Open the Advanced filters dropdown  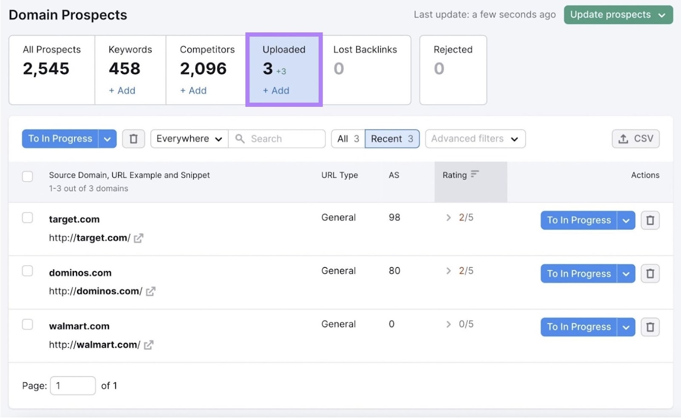pos(475,139)
